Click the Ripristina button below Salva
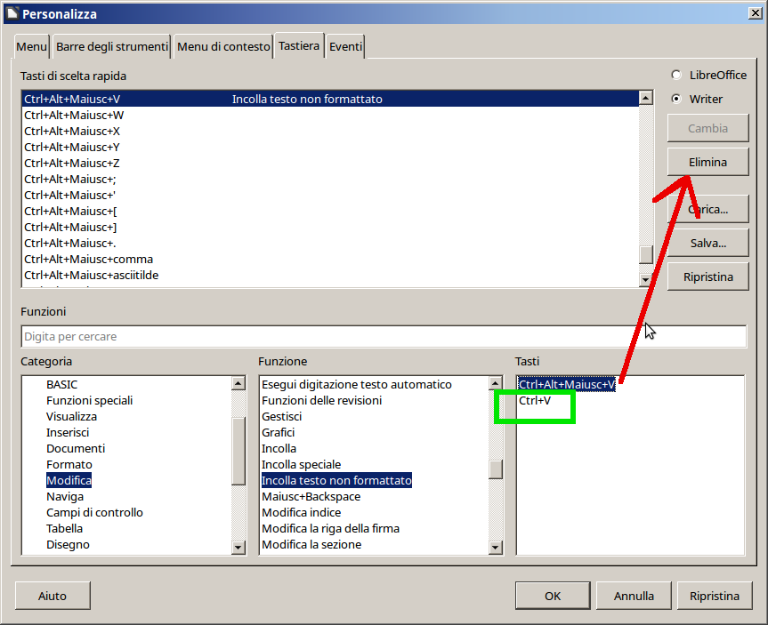The image size is (768, 625). click(707, 277)
